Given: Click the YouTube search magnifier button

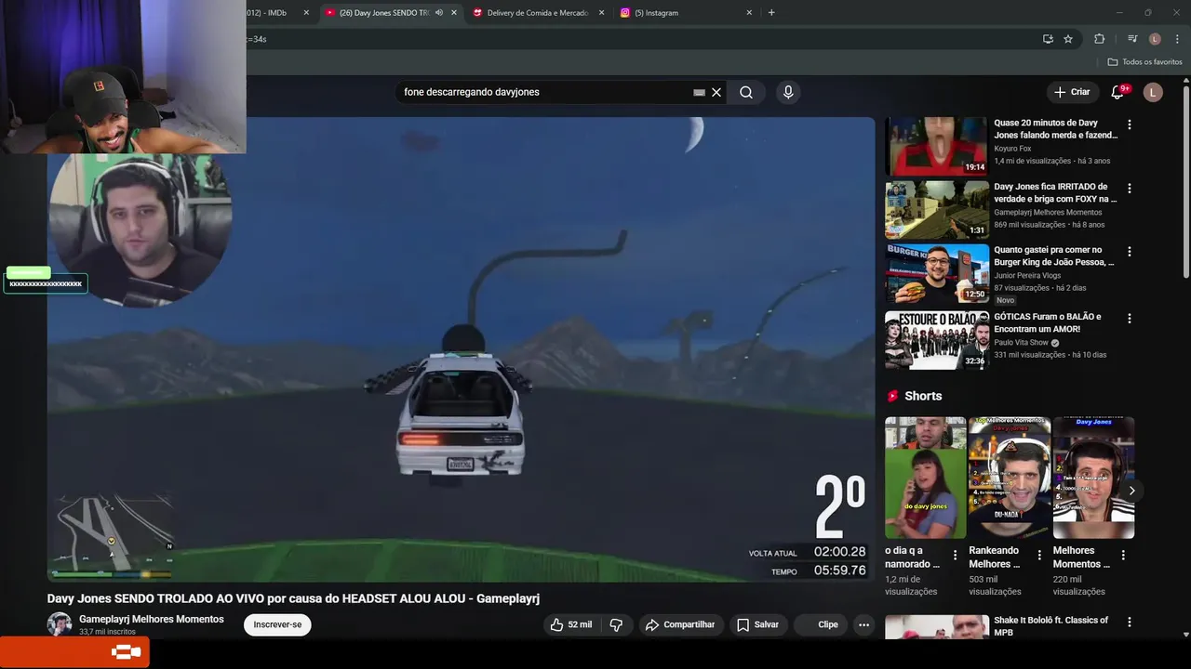Looking at the screenshot, I should pos(746,92).
